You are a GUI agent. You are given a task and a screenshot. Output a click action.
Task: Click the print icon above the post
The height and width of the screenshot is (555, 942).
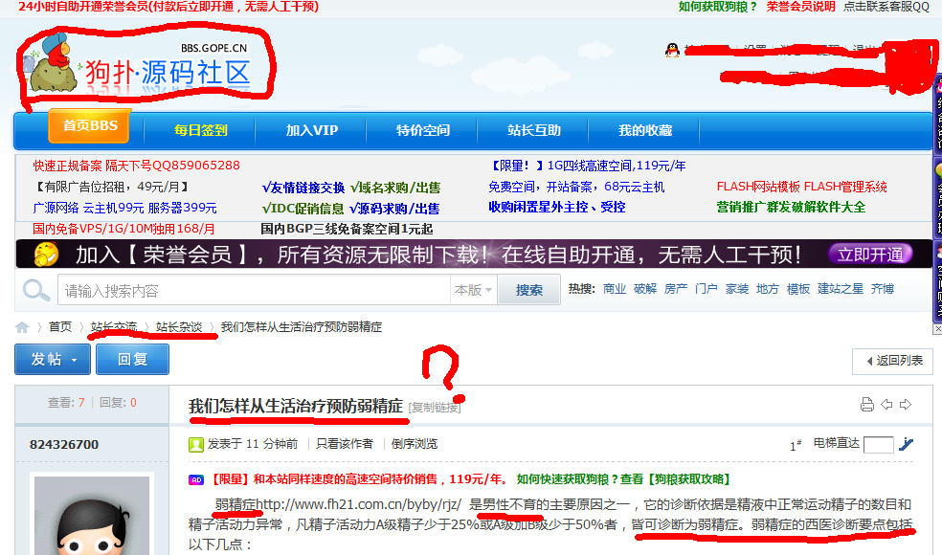(867, 404)
